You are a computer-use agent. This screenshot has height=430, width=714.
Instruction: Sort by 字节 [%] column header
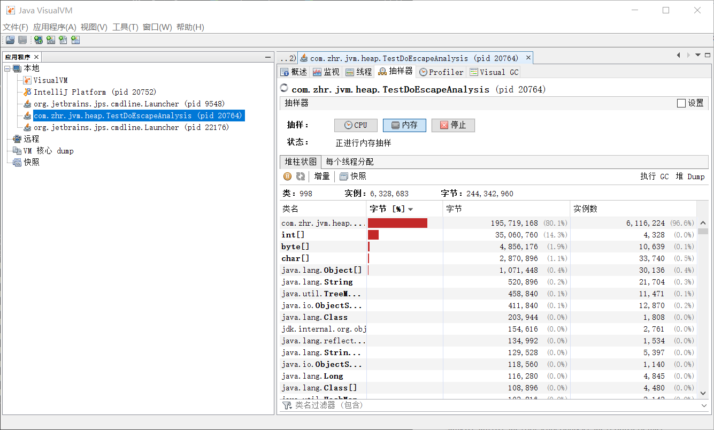pyautogui.click(x=404, y=209)
